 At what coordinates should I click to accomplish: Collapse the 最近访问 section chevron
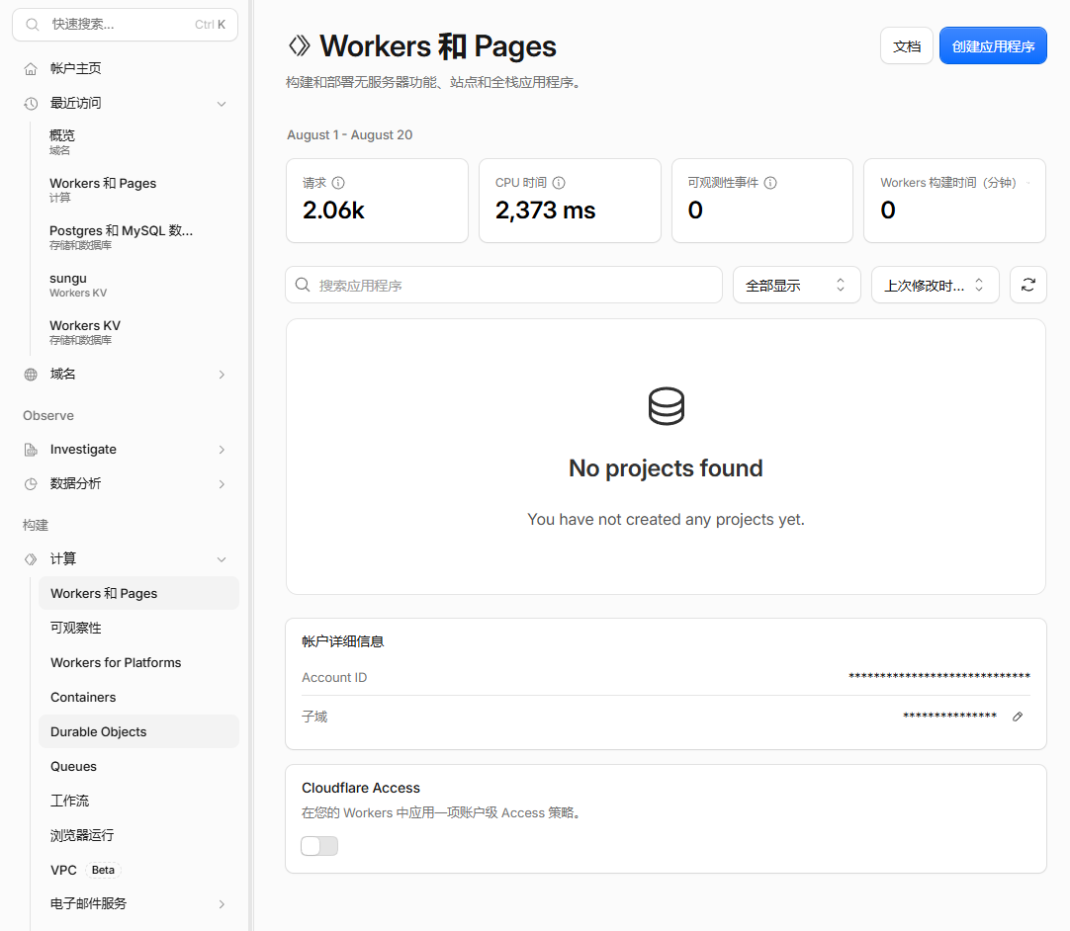pos(222,104)
